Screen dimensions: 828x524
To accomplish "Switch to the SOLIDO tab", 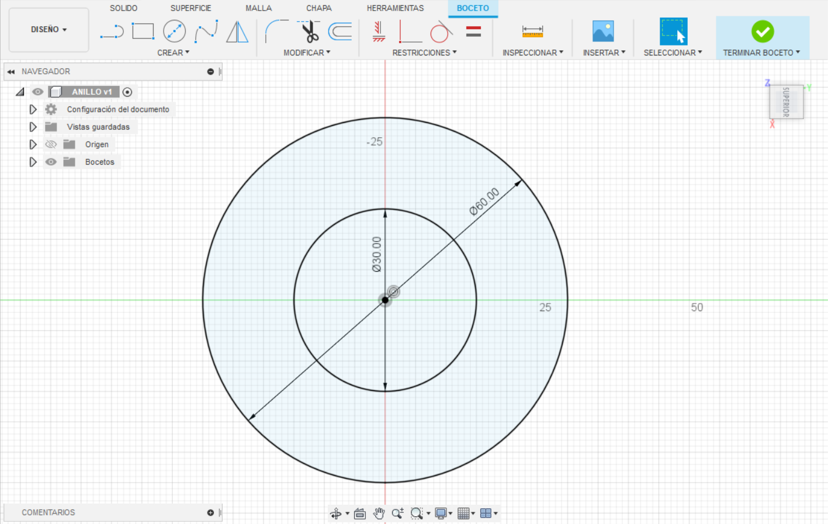I will tap(124, 8).
